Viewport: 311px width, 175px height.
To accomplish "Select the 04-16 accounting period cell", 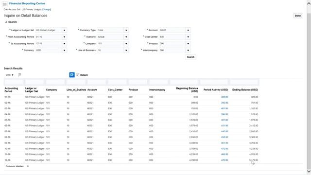I will pyautogui.click(x=8, y=114).
